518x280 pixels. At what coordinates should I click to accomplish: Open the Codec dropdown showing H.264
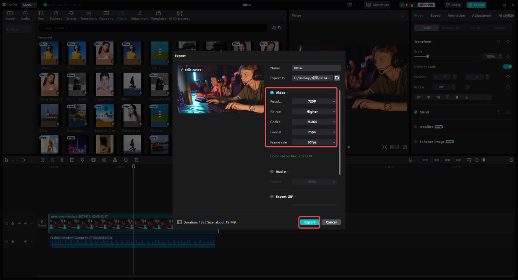click(x=314, y=122)
